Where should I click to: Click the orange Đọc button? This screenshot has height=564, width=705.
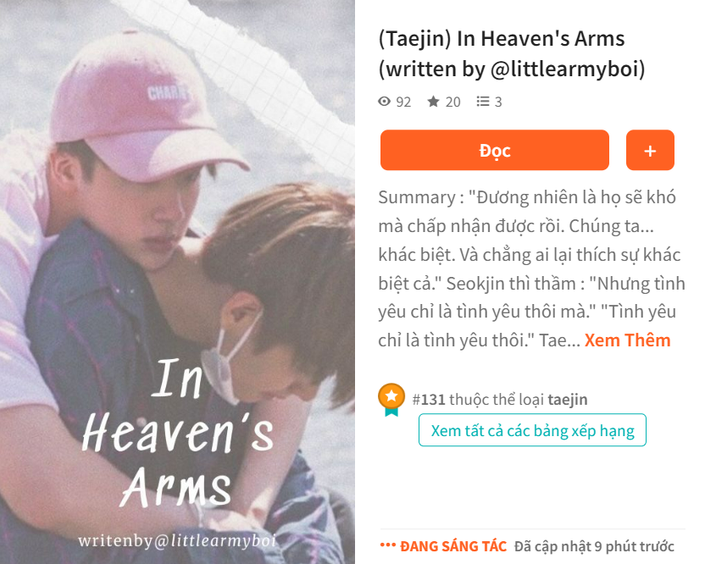495,150
